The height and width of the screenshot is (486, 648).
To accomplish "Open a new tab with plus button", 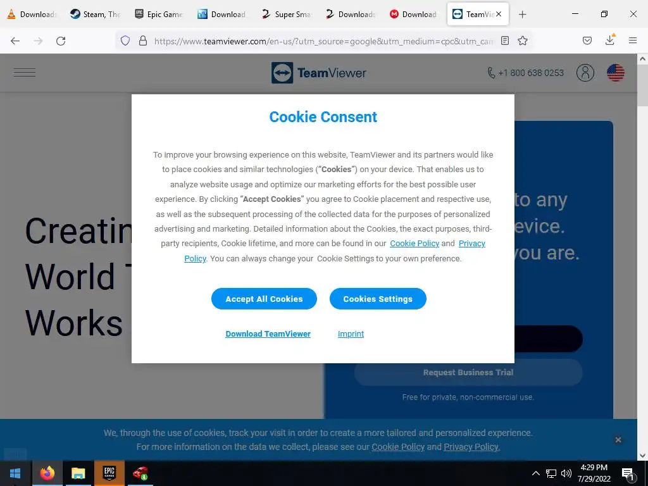I will (x=522, y=15).
